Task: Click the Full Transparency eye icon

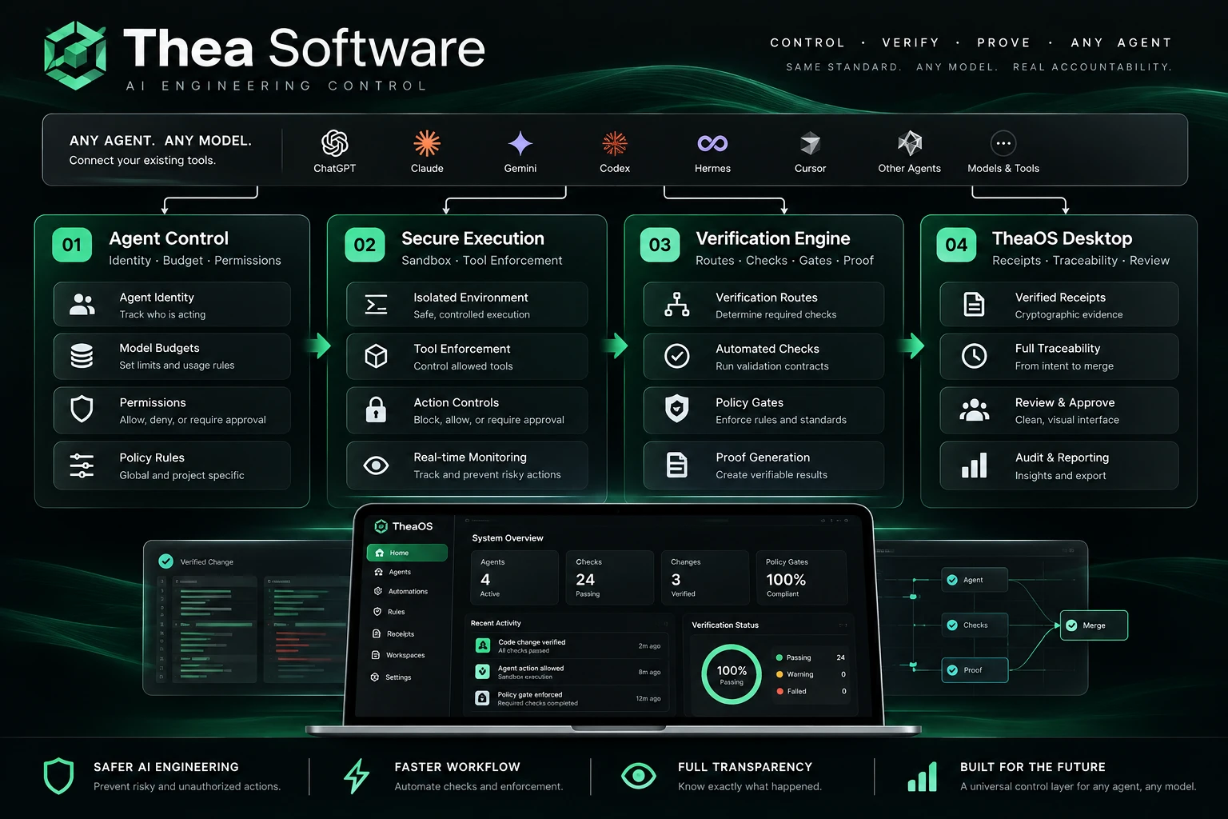Action: [x=638, y=776]
